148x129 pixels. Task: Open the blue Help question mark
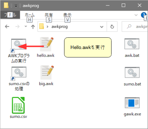(x=144, y=15)
